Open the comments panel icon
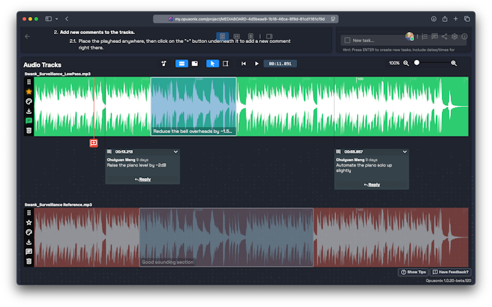Image resolution: width=492 pixels, height=307 pixels. pos(435,37)
